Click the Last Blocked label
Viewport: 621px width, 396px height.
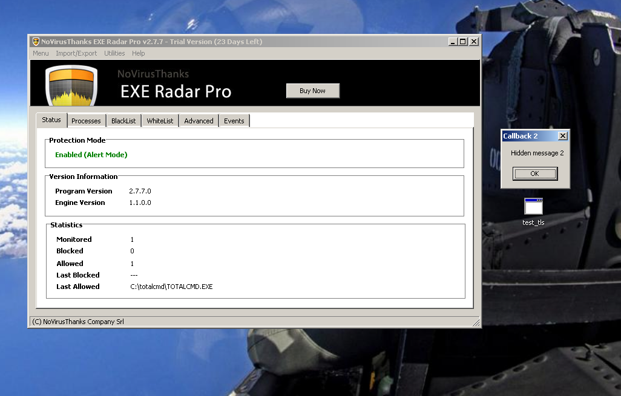coord(77,275)
